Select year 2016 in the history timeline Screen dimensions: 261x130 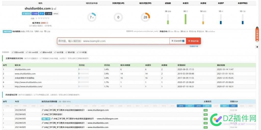[181, 106]
